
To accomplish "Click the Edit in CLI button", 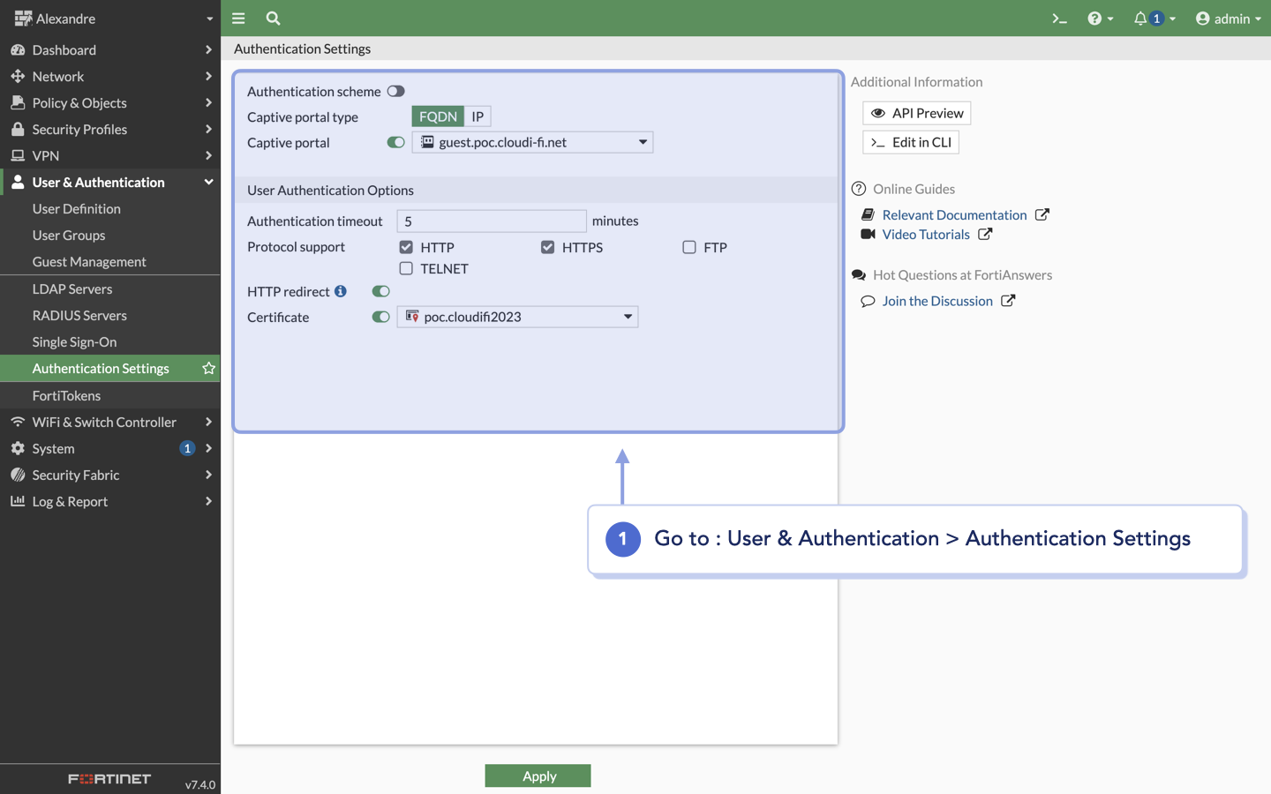I will [x=910, y=141].
